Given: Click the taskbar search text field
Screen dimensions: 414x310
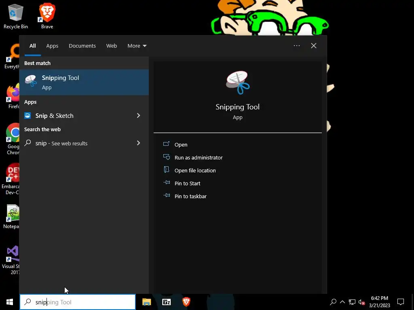Looking at the screenshot, I should (78, 302).
